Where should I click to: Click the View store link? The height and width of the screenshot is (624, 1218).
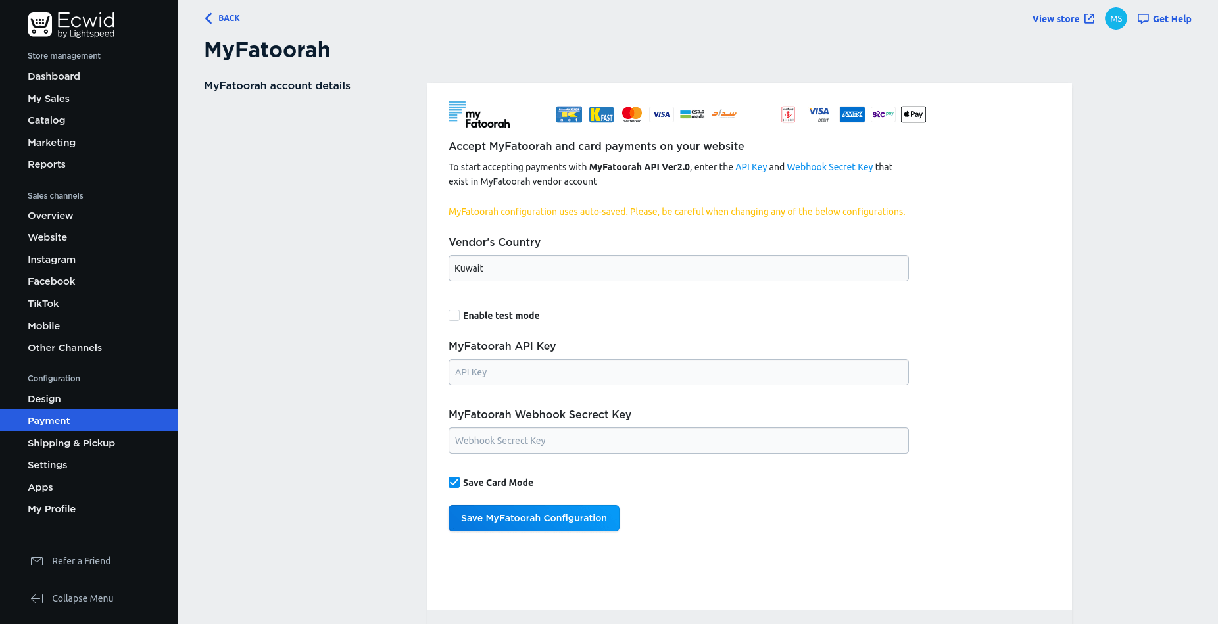click(x=1056, y=19)
